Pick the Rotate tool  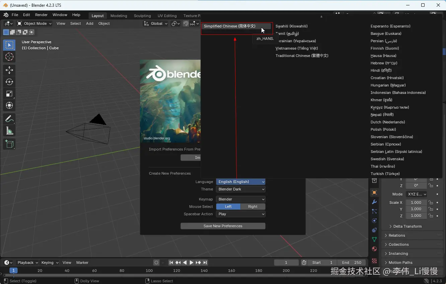(x=9, y=82)
